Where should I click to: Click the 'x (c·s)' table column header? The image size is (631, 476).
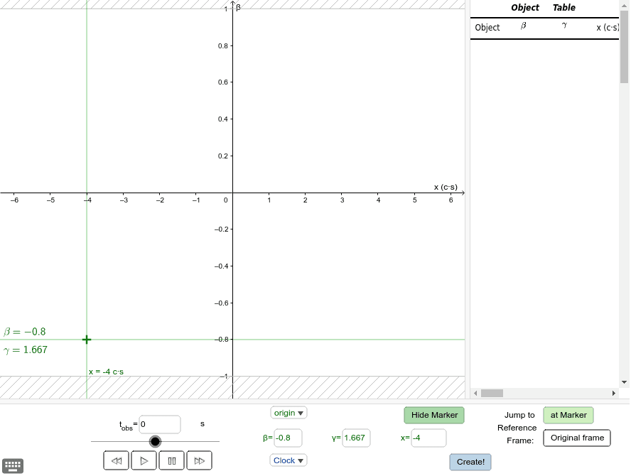click(x=608, y=28)
